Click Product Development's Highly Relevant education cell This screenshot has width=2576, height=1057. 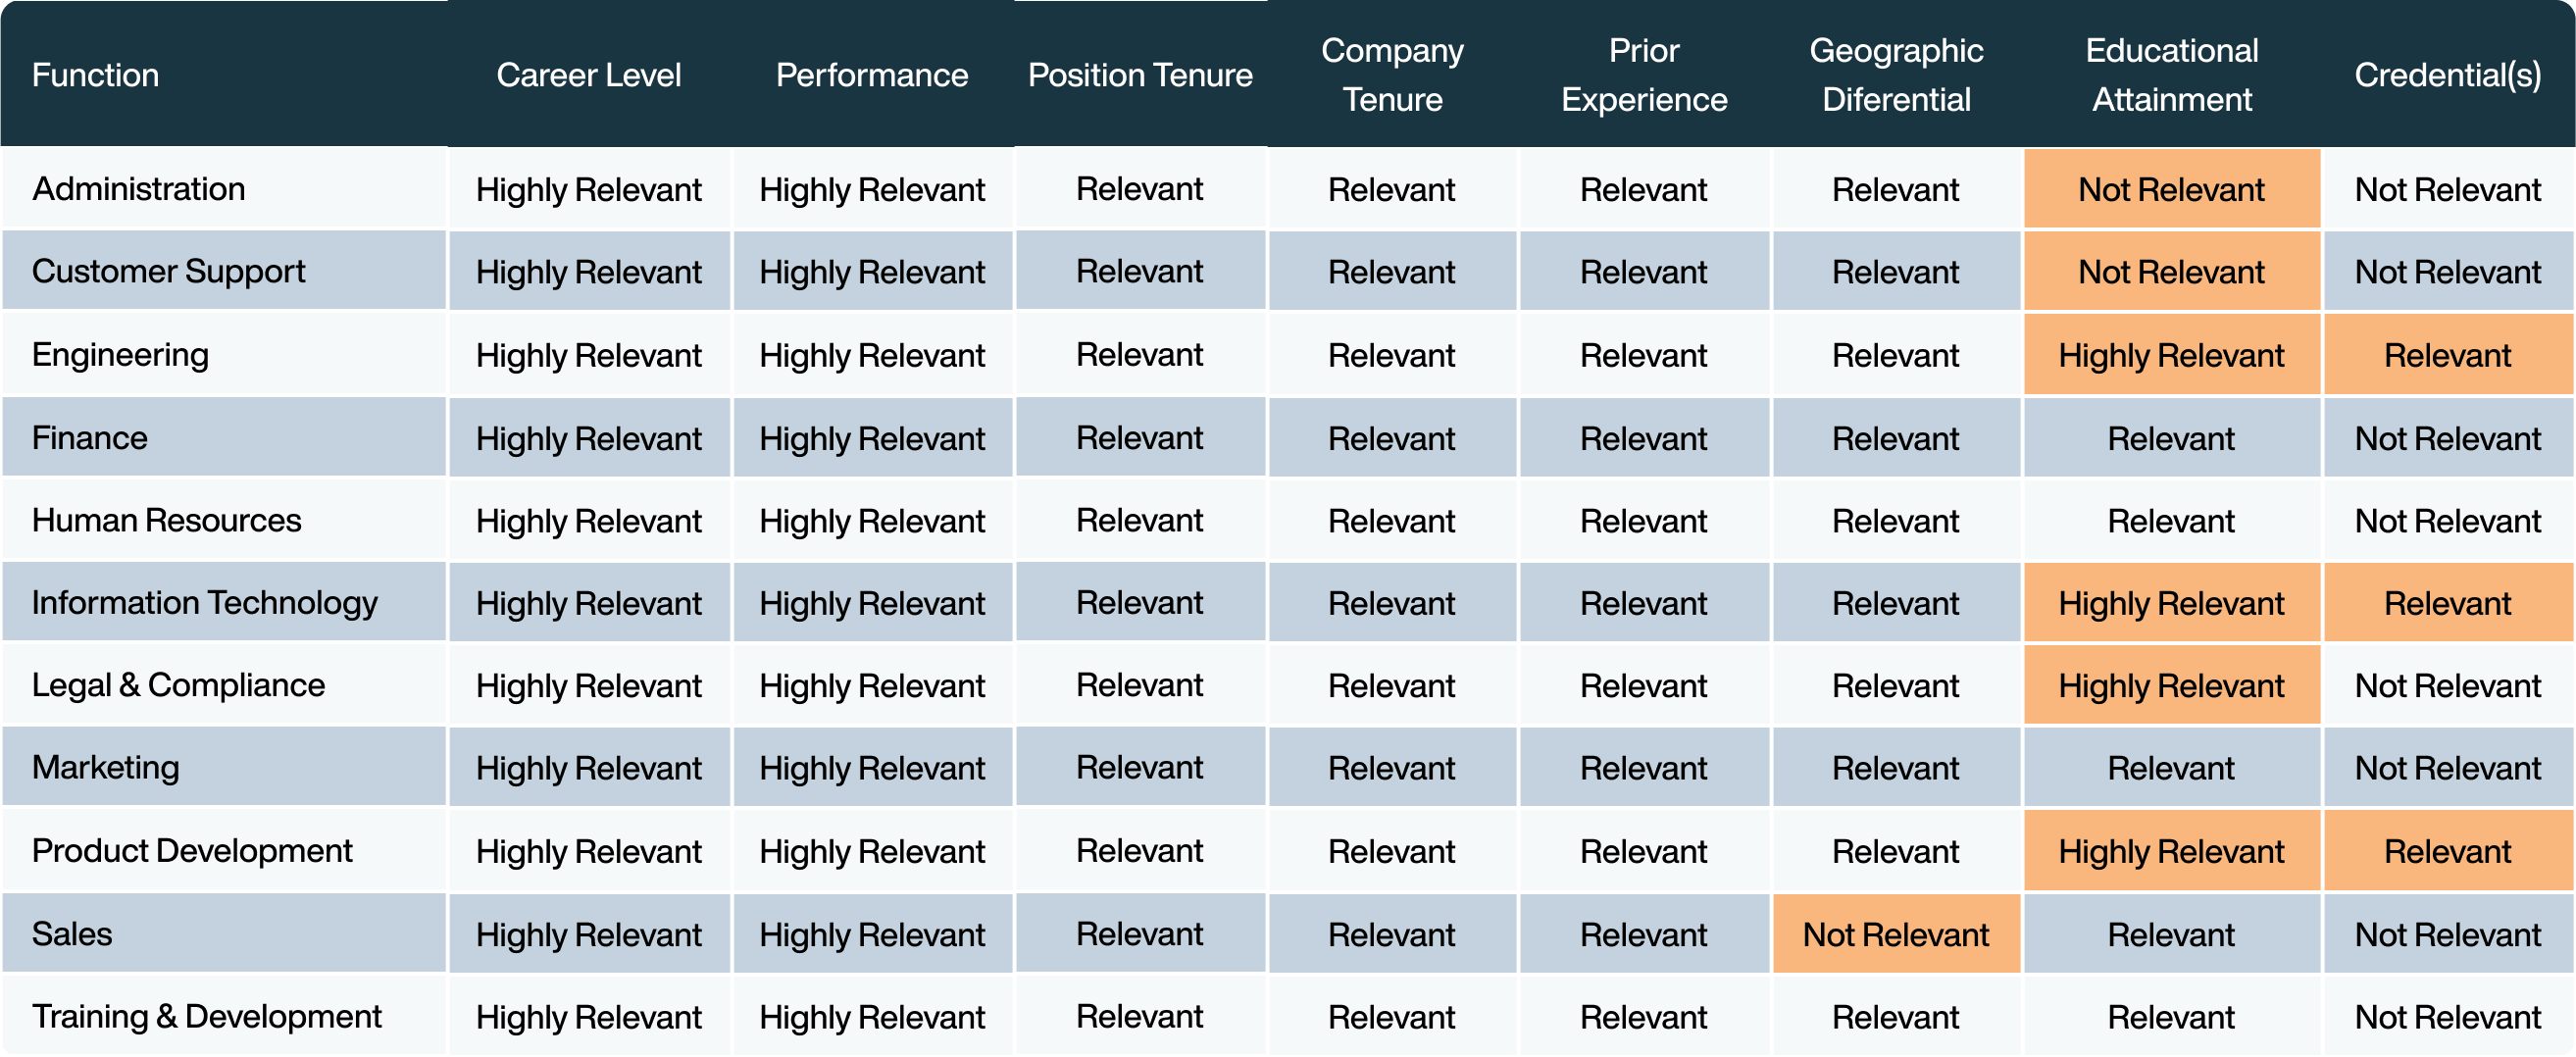2171,851
